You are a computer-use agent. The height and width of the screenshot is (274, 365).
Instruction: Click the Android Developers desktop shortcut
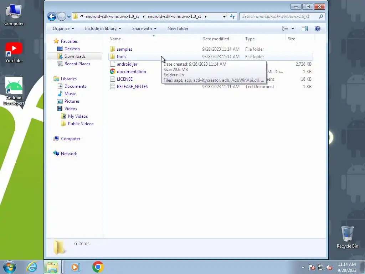[14, 91]
